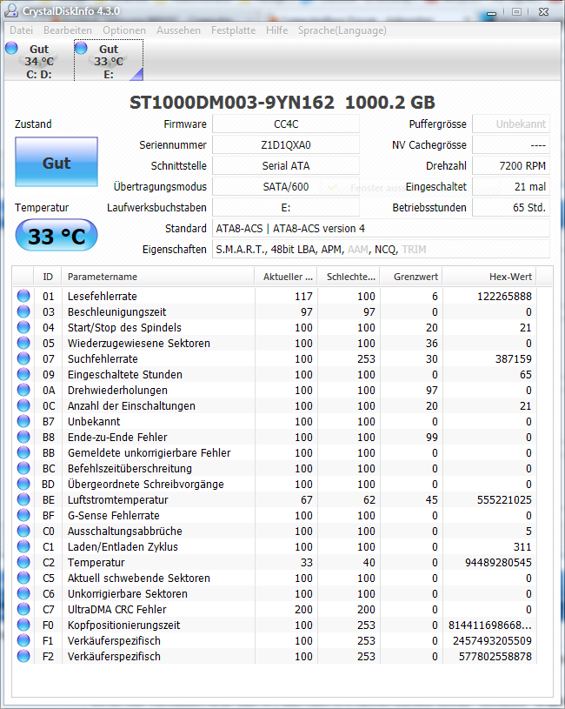Select hex value 555221025 in Luftstromtemperatur row

[504, 499]
